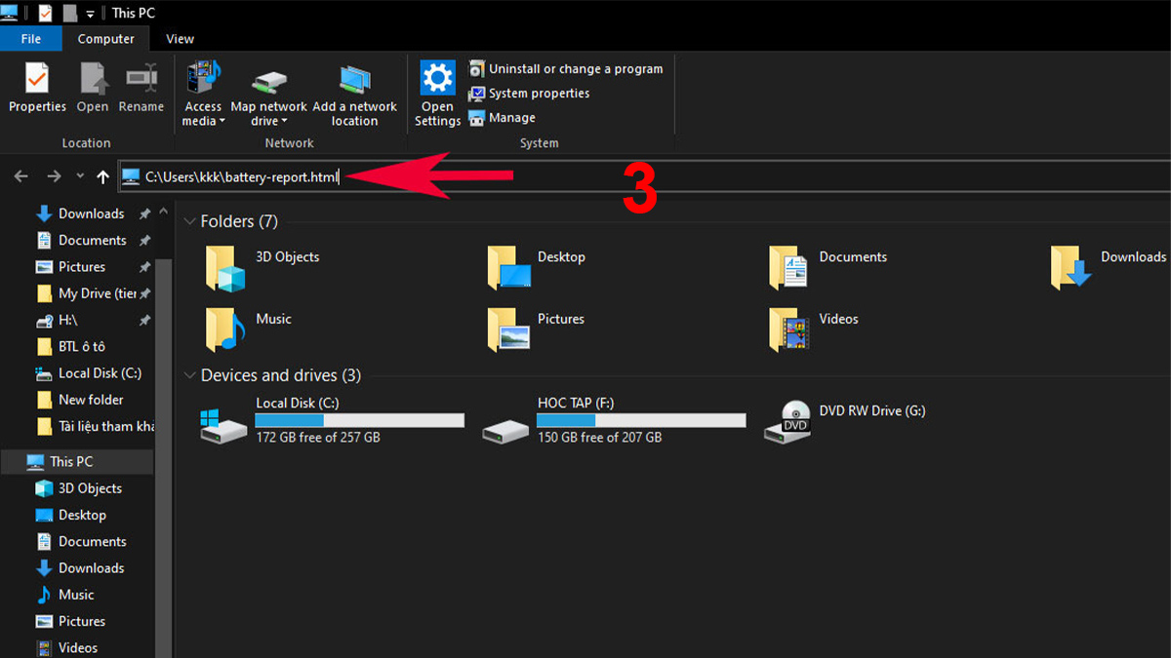Viewport: 1171px width, 658px height.
Task: Open the Access media dropdown
Action: (x=203, y=95)
